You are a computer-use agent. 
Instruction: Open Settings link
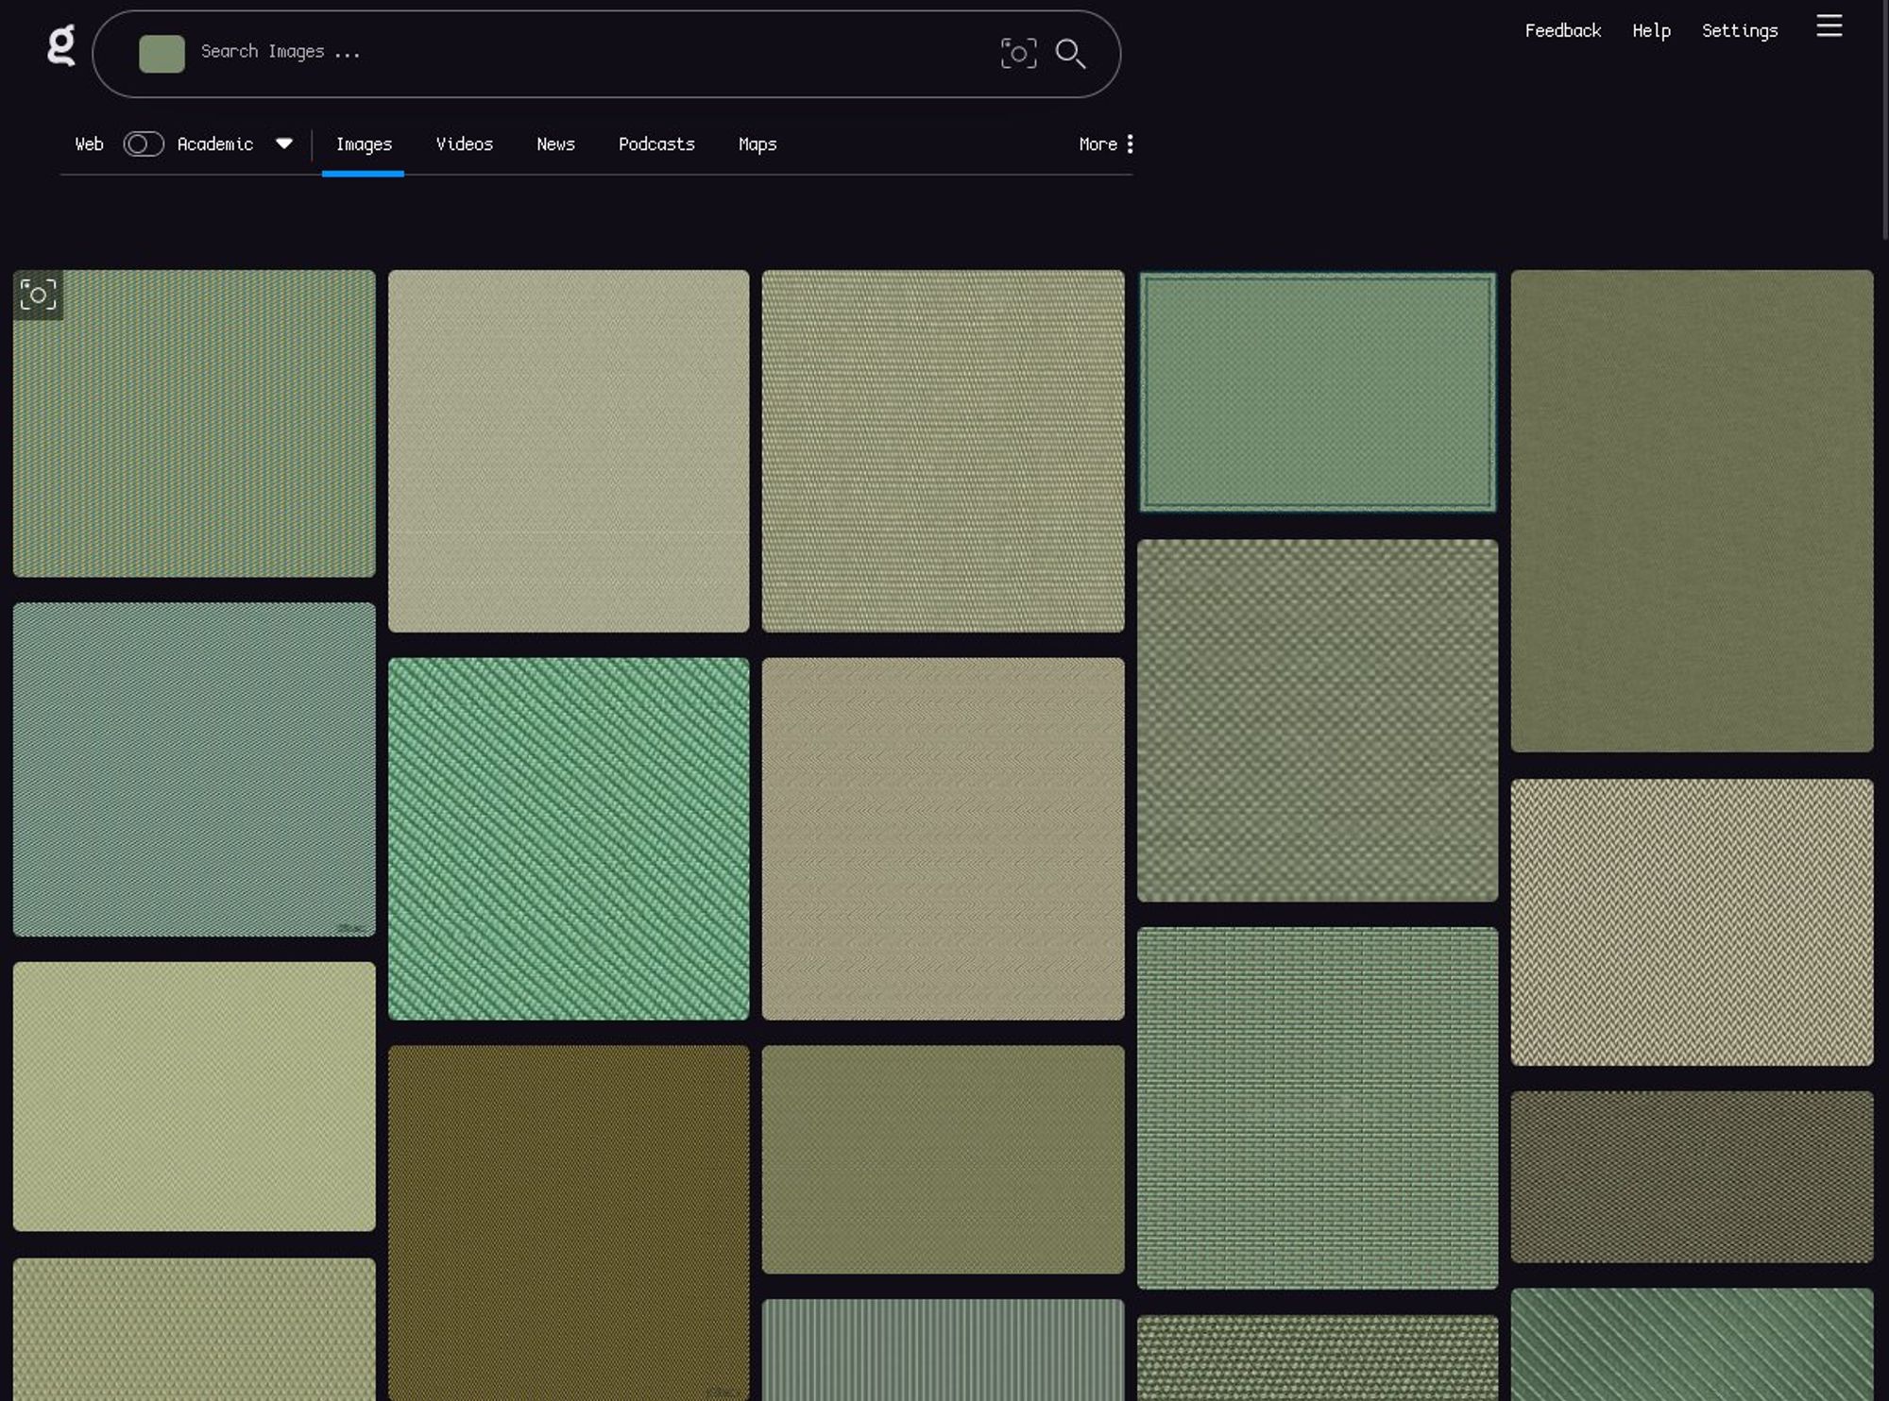[x=1740, y=30]
